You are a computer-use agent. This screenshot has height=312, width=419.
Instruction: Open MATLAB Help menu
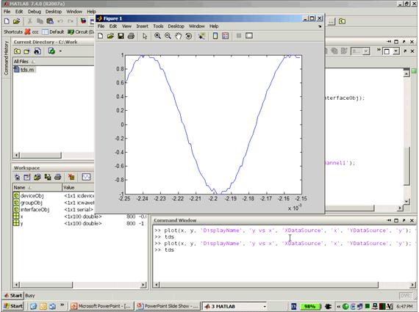click(91, 12)
